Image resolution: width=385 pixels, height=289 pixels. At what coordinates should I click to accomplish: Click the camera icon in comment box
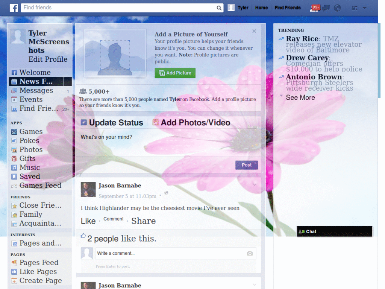click(250, 253)
